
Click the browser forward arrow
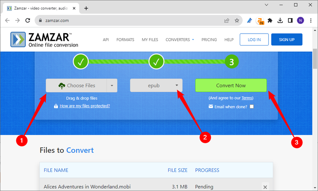[x=17, y=20]
